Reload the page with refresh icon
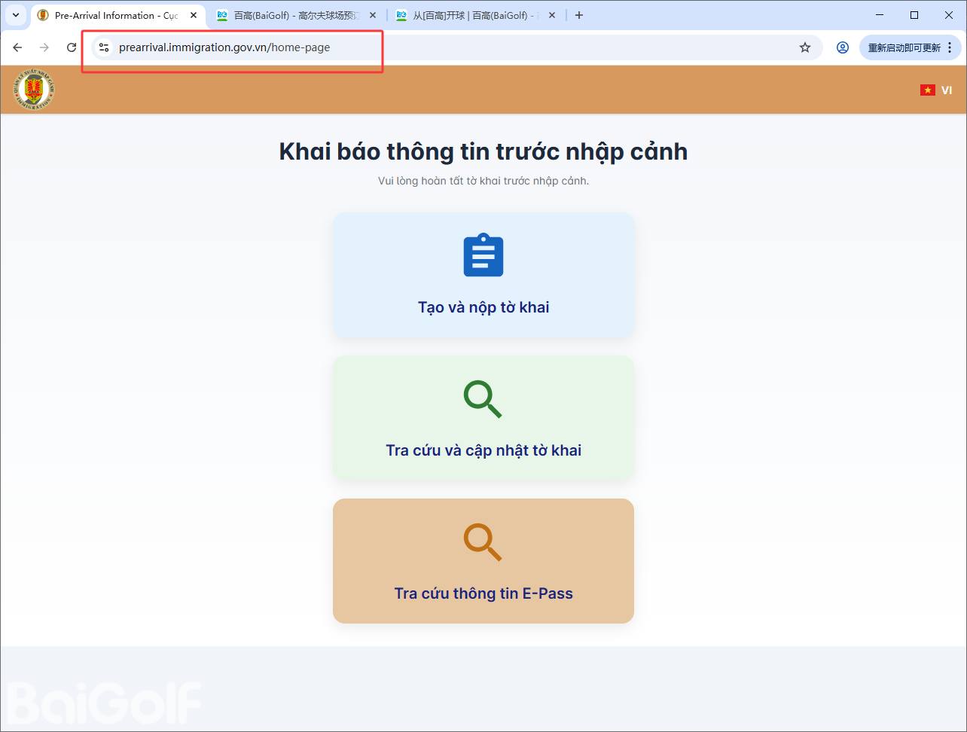The width and height of the screenshot is (967, 732). point(72,47)
